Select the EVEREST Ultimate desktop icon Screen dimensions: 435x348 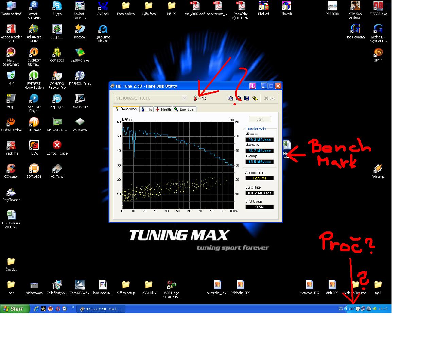pos(34,56)
